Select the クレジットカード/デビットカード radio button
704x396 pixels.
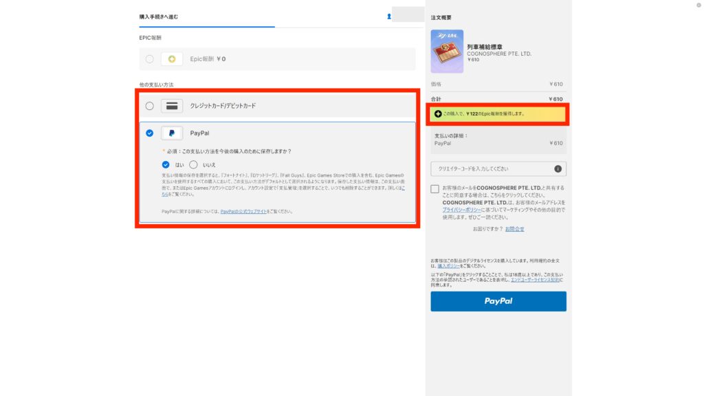coord(149,106)
